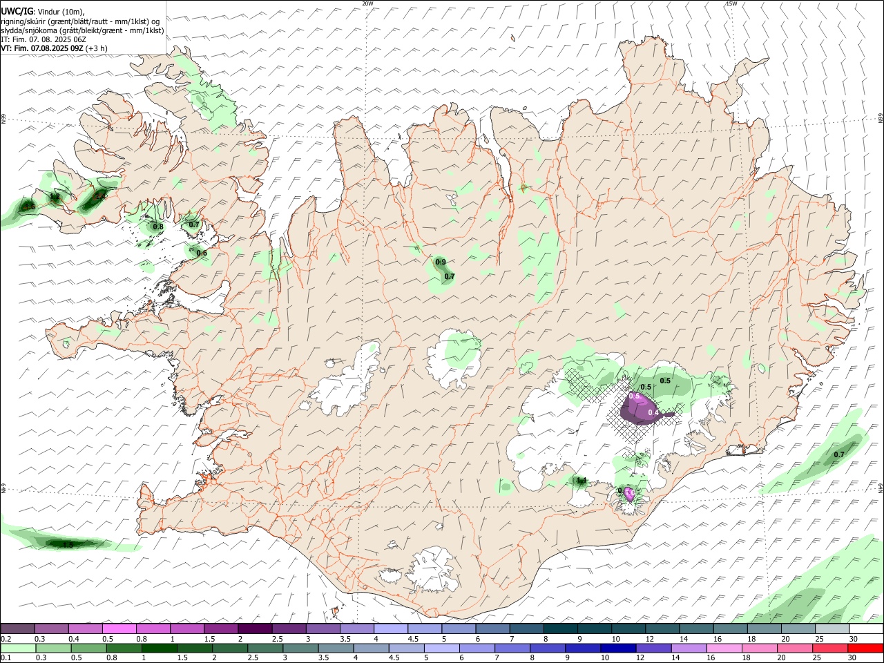
Task: Click the 0.8 rain value in the Westfjords
Action: tap(158, 227)
